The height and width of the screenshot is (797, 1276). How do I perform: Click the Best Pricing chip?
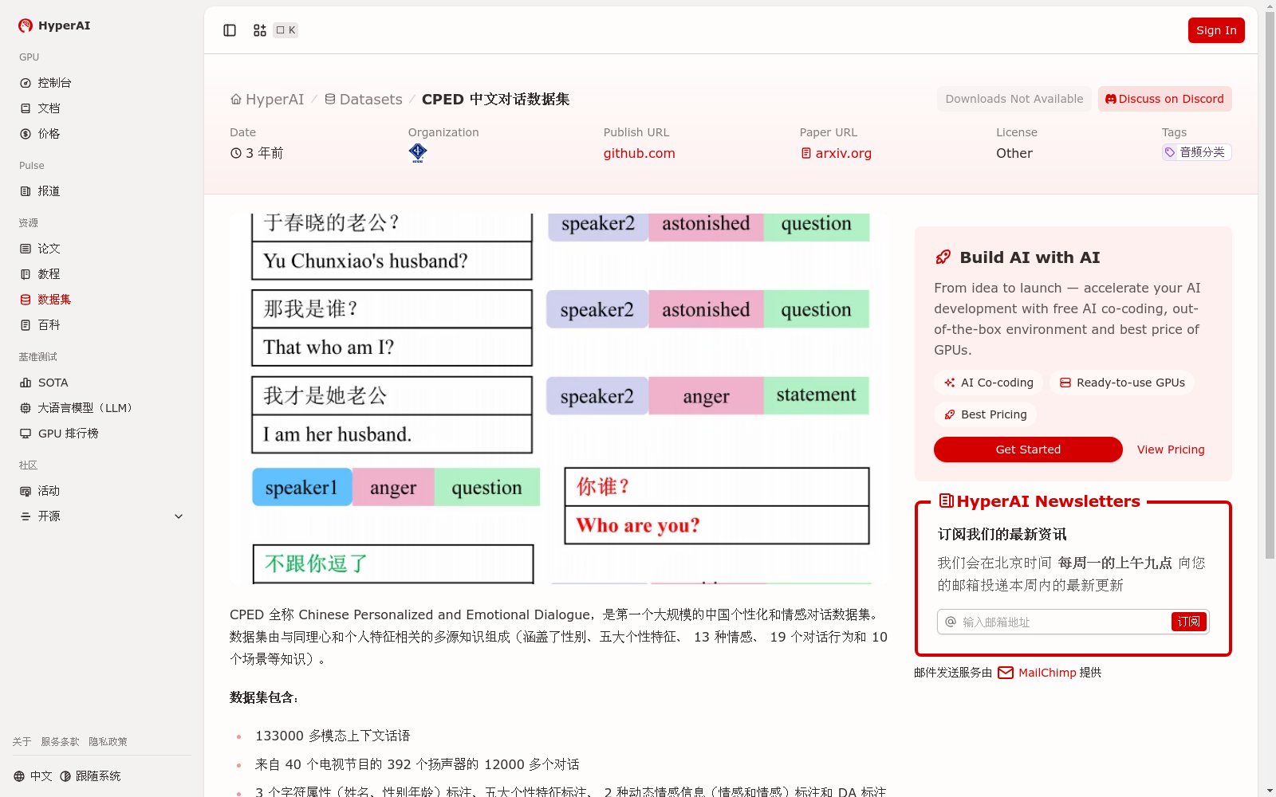pos(985,414)
